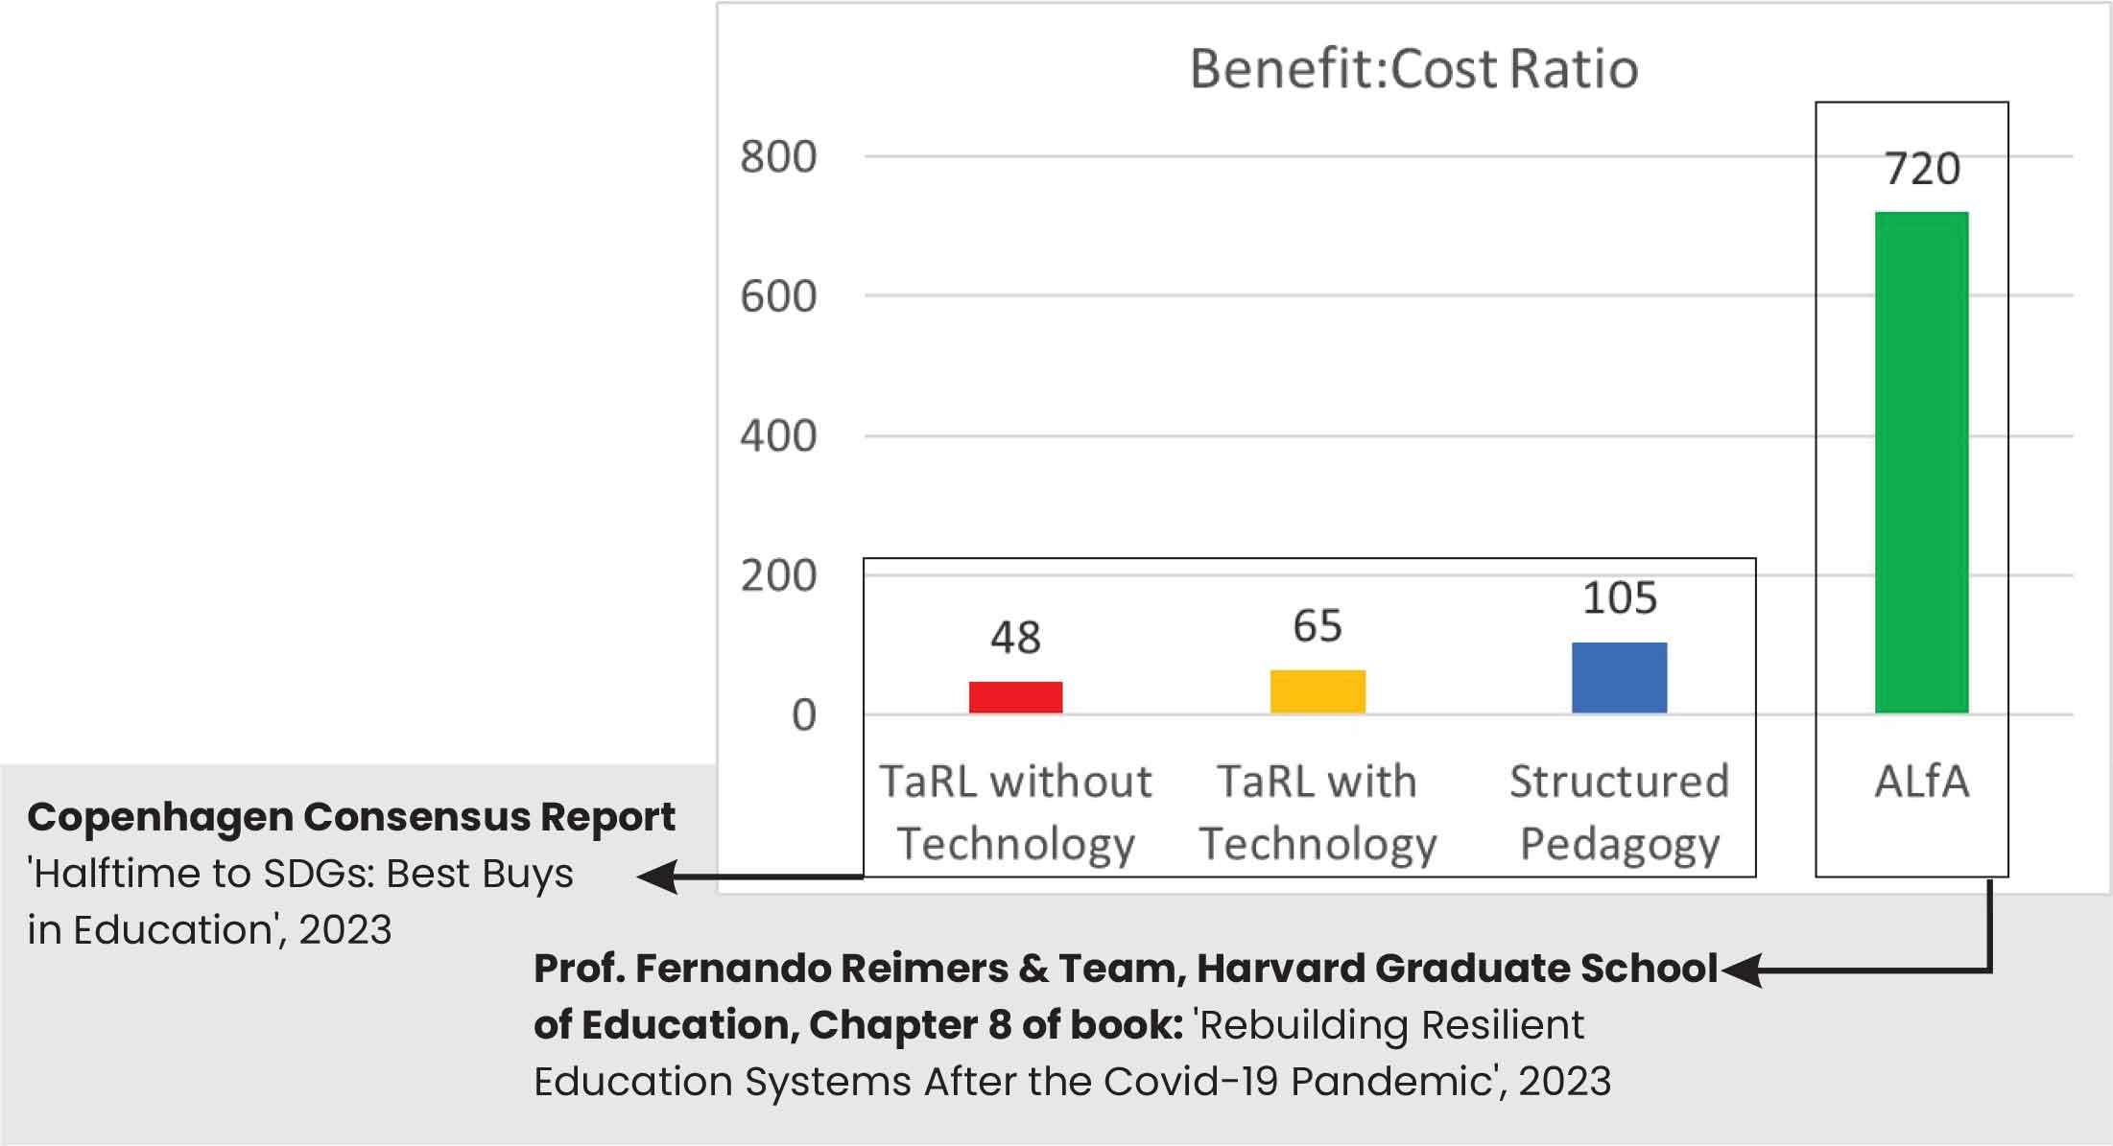Image resolution: width=2113 pixels, height=1146 pixels.
Task: Select the TaRL with Technology axis label
Action: tap(1318, 813)
